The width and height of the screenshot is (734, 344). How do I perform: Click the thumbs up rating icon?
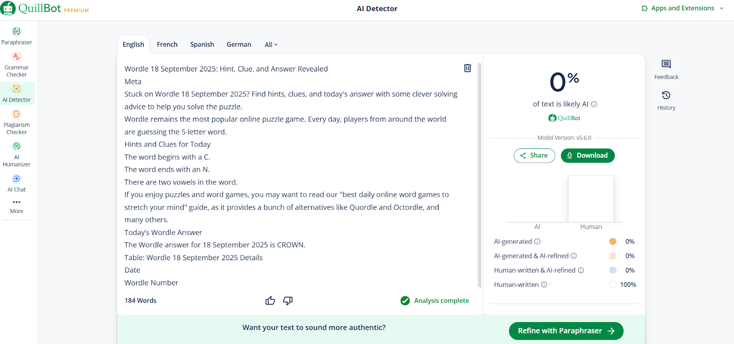coord(270,300)
